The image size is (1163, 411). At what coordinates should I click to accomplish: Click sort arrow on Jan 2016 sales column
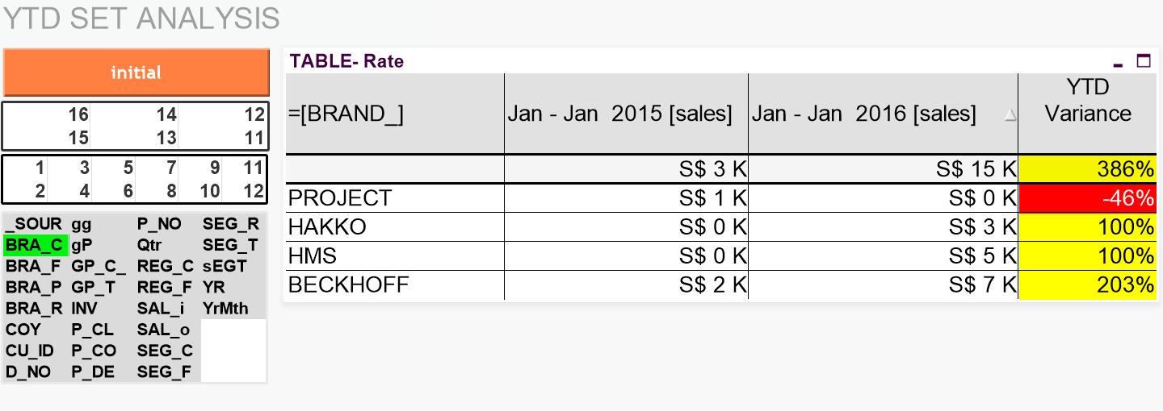pos(1010,115)
